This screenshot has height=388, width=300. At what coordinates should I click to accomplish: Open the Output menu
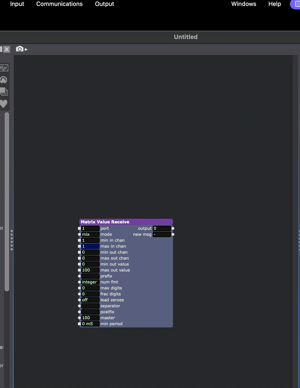pos(105,4)
